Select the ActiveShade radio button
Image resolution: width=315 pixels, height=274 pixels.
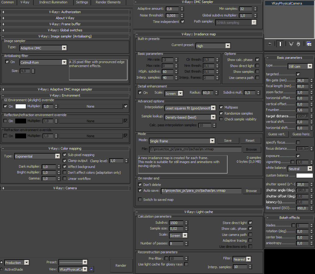[2, 269]
